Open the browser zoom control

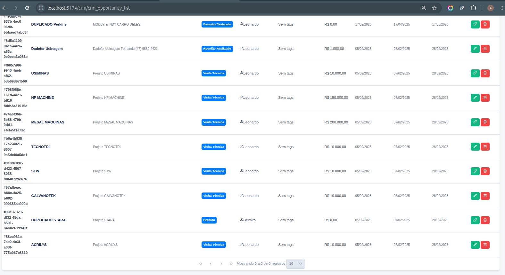coord(424,8)
